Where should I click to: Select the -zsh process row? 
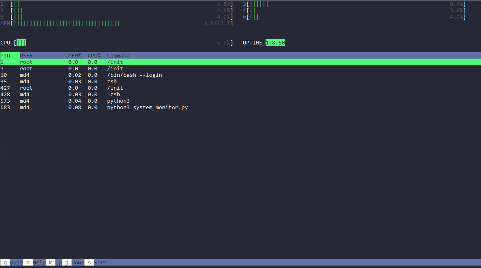click(x=240, y=95)
